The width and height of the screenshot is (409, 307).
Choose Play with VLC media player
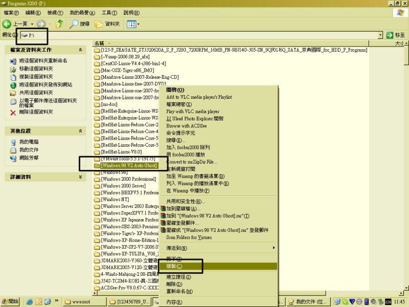pyautogui.click(x=218, y=112)
